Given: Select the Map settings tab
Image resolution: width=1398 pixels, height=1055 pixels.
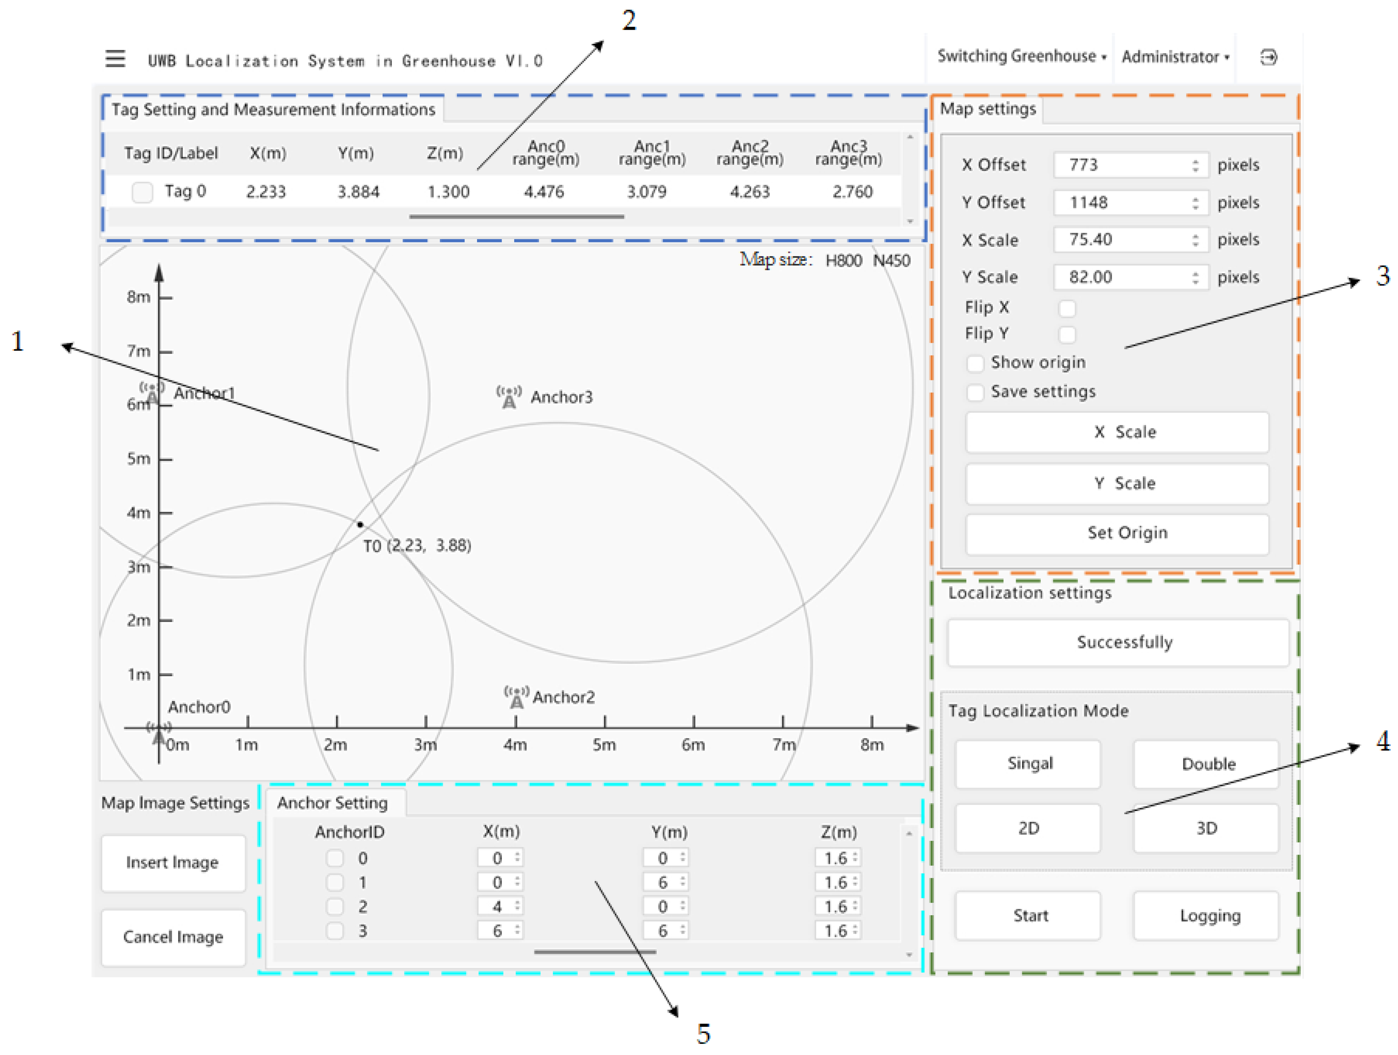Looking at the screenshot, I should (x=987, y=109).
